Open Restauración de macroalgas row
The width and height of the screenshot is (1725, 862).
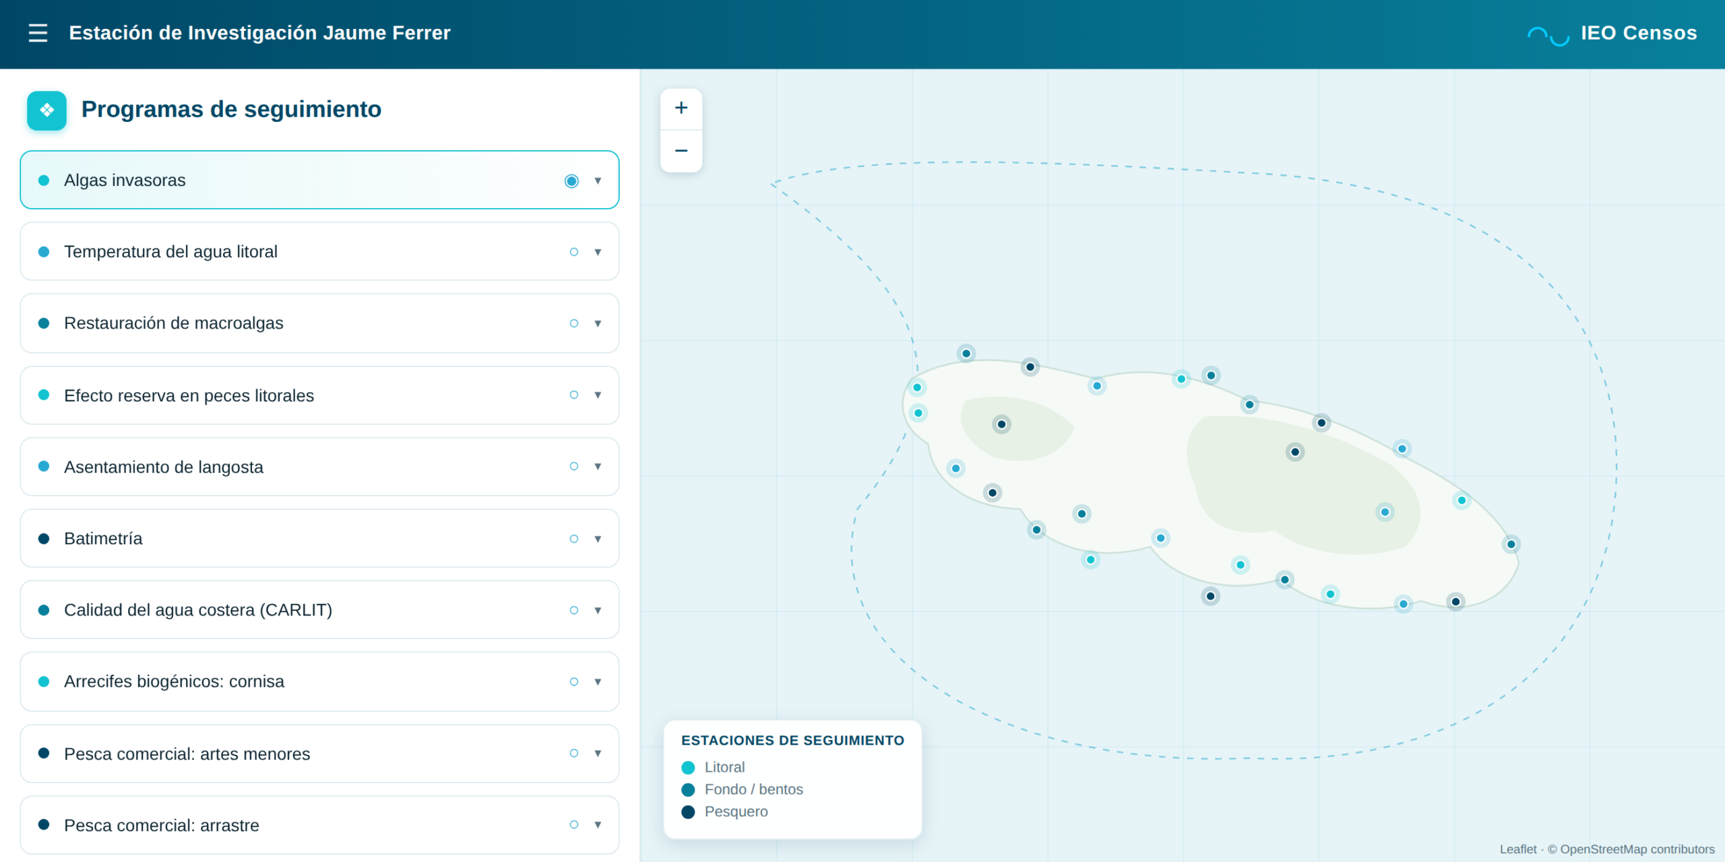tap(319, 323)
